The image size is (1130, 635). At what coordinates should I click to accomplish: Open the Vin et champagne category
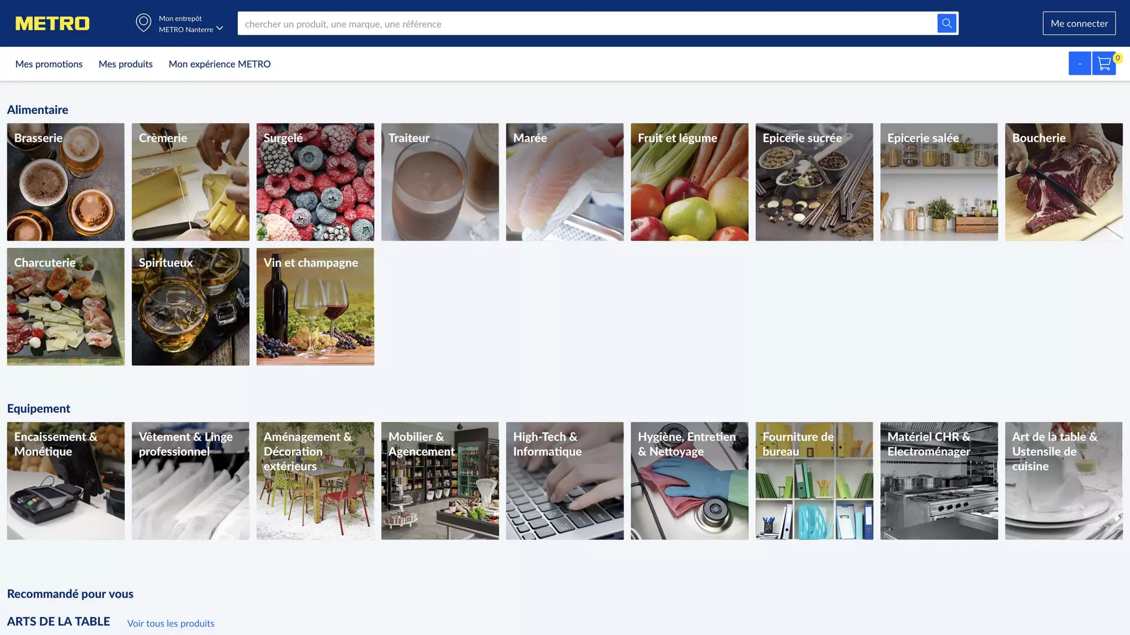click(x=315, y=306)
